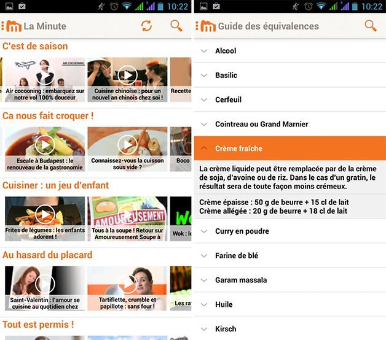Expand the Cointreau ou Grand Marnier entry

[x=290, y=124]
